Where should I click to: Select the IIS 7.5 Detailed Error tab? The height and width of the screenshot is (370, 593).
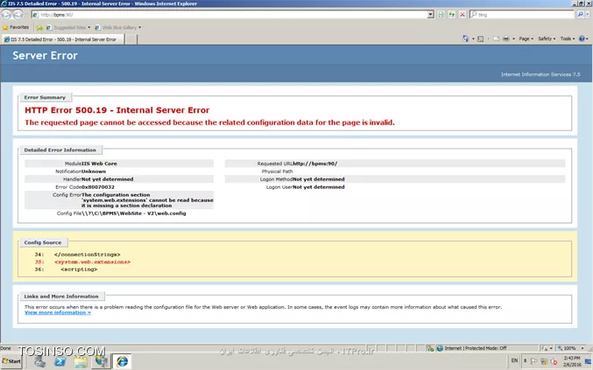63,39
